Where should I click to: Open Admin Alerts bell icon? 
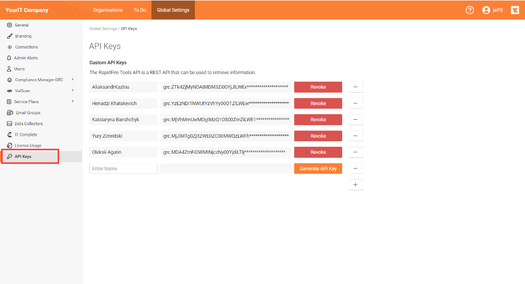click(10, 58)
